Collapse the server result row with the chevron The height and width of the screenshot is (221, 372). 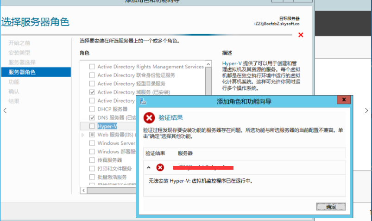click(x=149, y=168)
